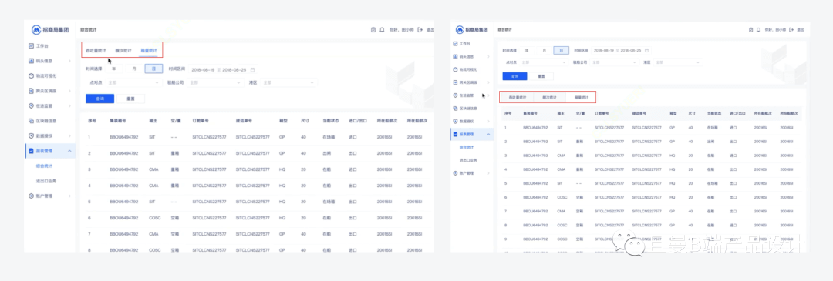Open 账户管理 icon in left screenshot sidebar
Viewport: 833px width, 281px height.
[32, 196]
